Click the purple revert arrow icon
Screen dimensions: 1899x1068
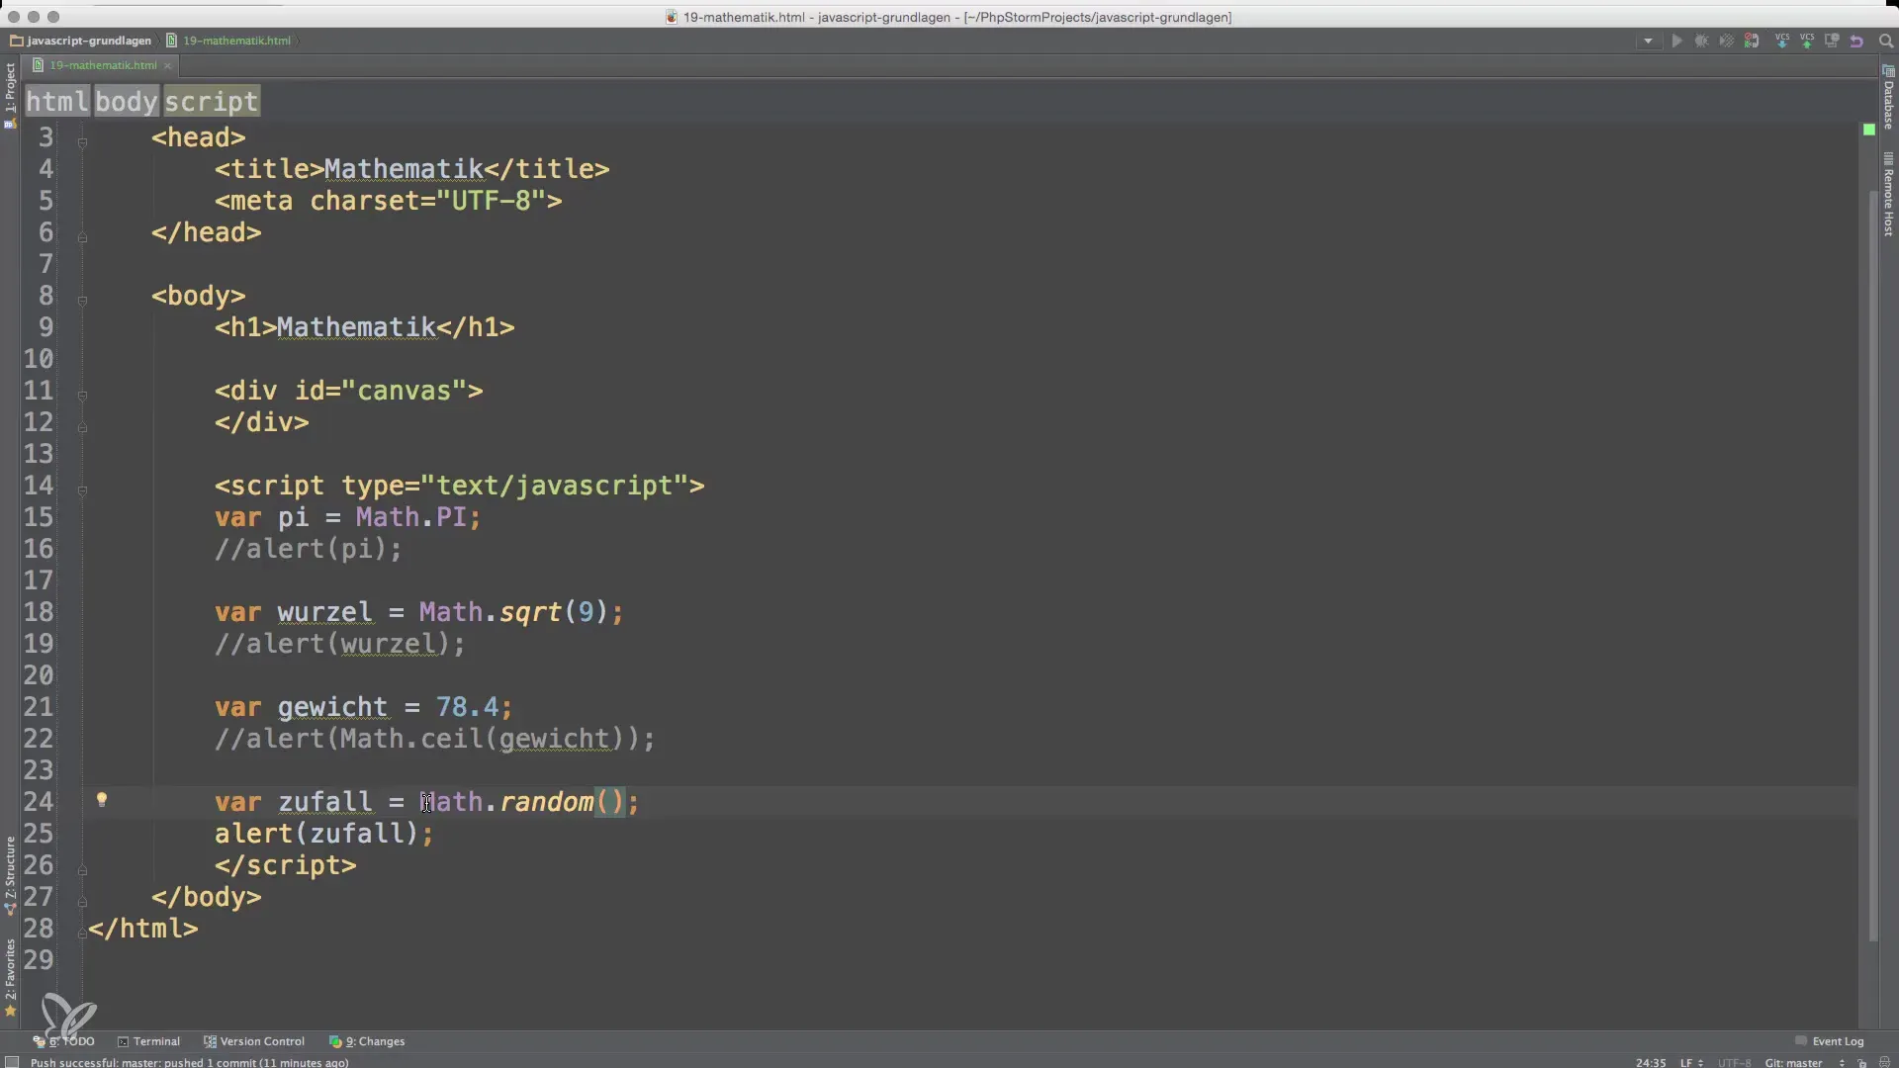[x=1856, y=41]
